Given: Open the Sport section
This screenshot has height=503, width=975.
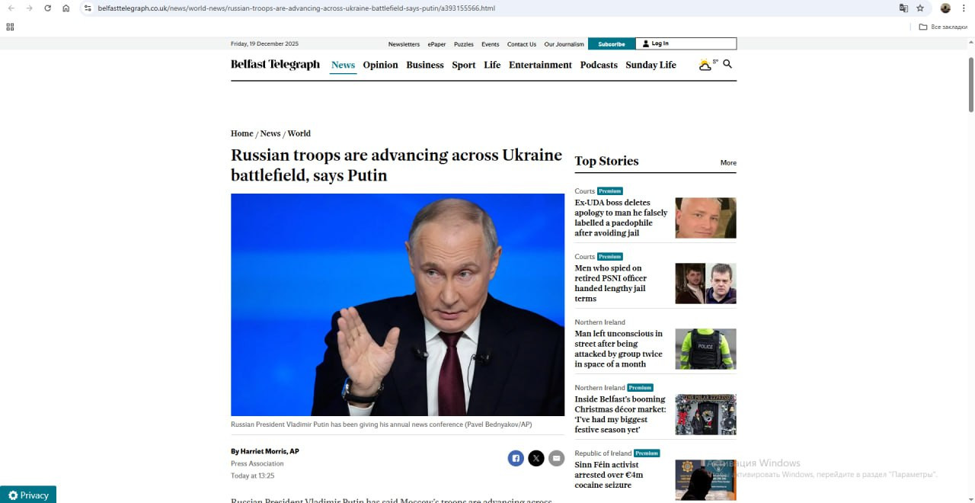Looking at the screenshot, I should pyautogui.click(x=464, y=65).
